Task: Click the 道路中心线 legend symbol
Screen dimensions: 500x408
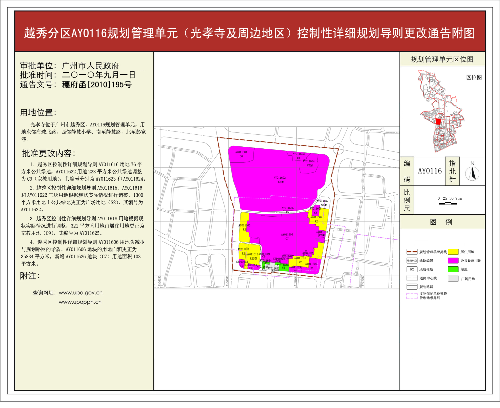Action: tap(412, 278)
